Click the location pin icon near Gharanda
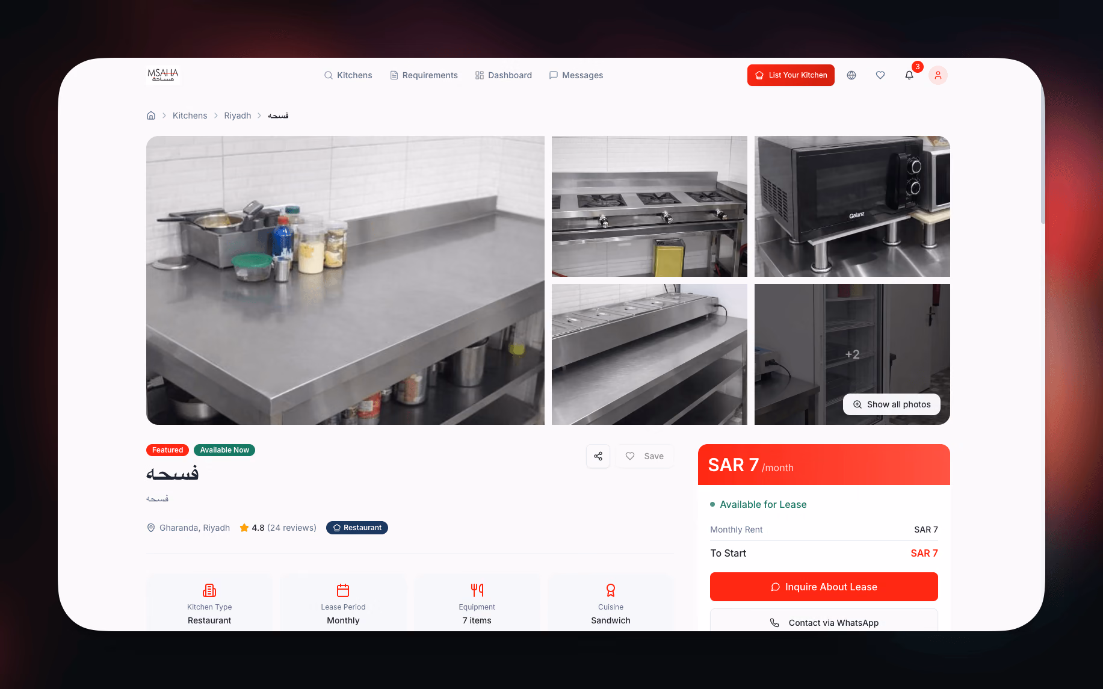Screen dimensions: 1103x689 pyautogui.click(x=151, y=528)
